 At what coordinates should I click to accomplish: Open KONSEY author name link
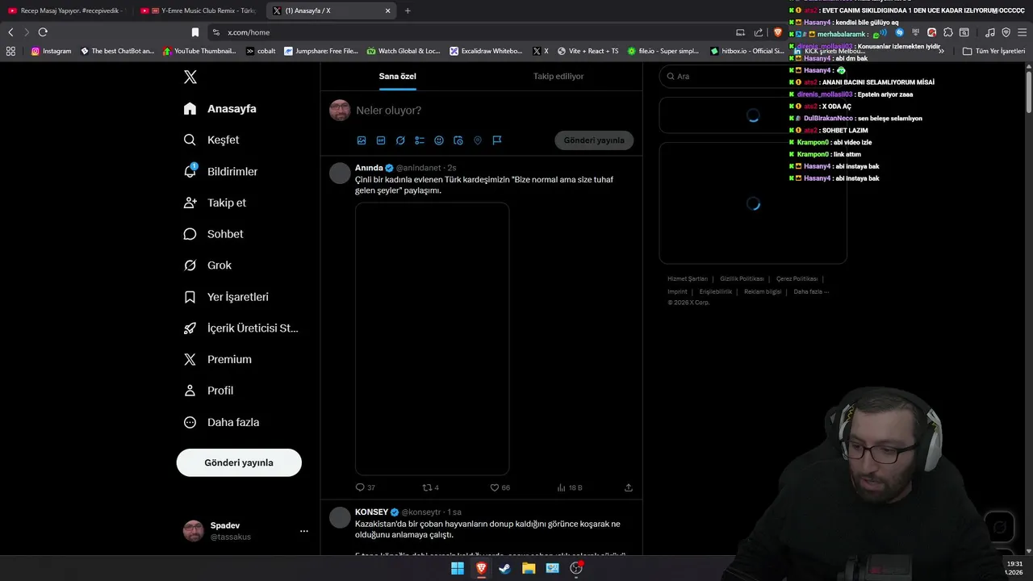[x=371, y=512]
